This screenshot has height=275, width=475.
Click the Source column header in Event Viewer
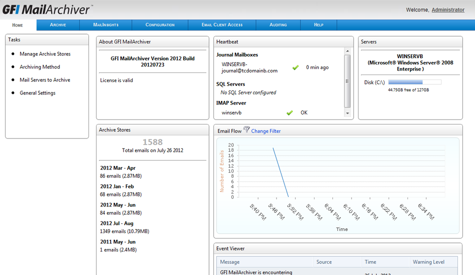(x=337, y=262)
